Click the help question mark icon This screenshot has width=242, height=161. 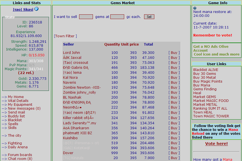[195, 8]
